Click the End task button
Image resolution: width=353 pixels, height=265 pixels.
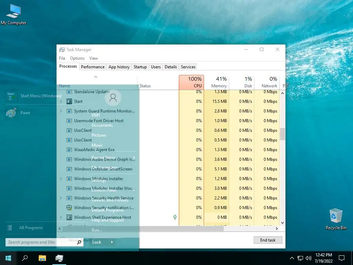[x=268, y=240]
